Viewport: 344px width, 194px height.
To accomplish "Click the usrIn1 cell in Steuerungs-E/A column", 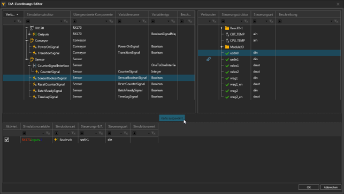I will coord(91,140).
